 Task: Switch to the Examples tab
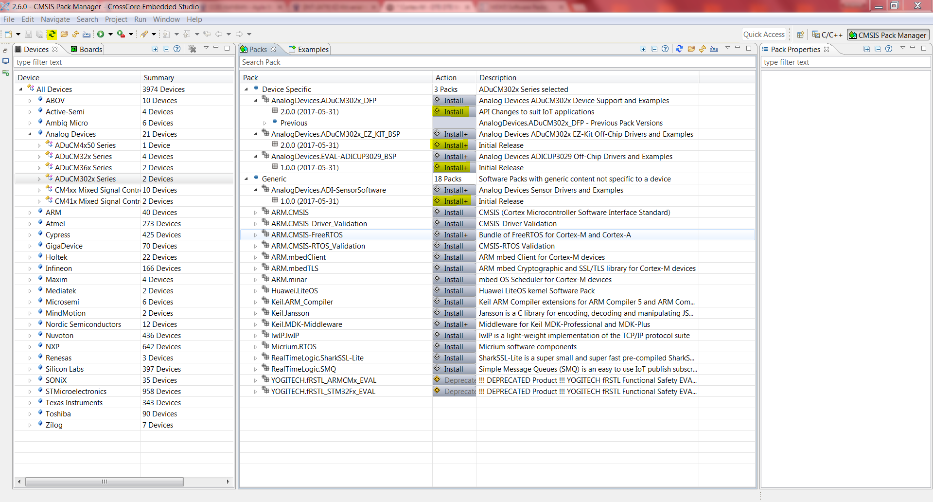[x=309, y=49]
